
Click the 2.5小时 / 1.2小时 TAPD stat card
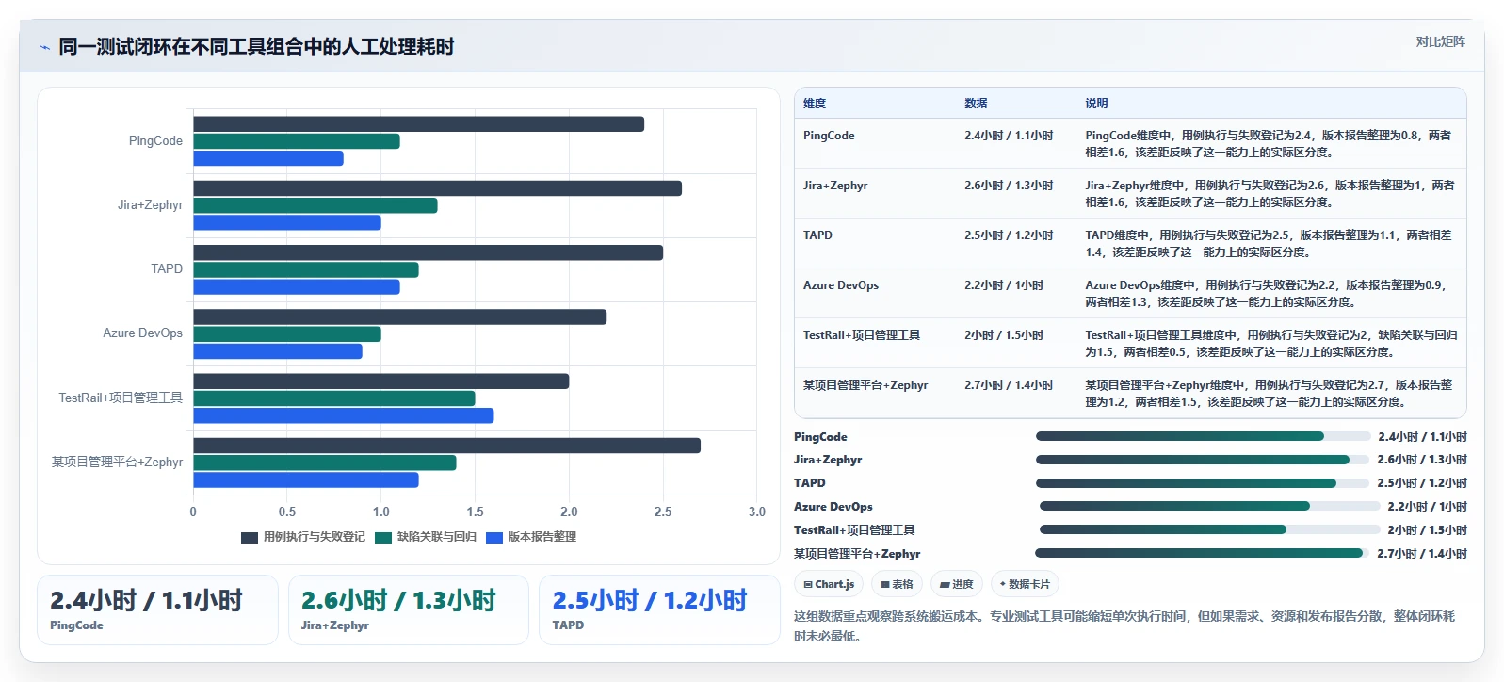click(x=659, y=609)
